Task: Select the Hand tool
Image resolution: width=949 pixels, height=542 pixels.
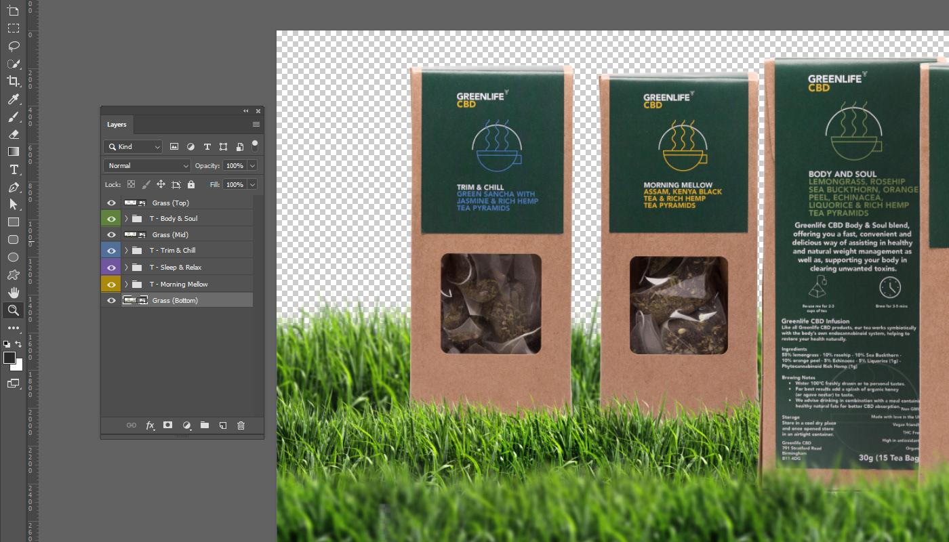Action: point(13,293)
